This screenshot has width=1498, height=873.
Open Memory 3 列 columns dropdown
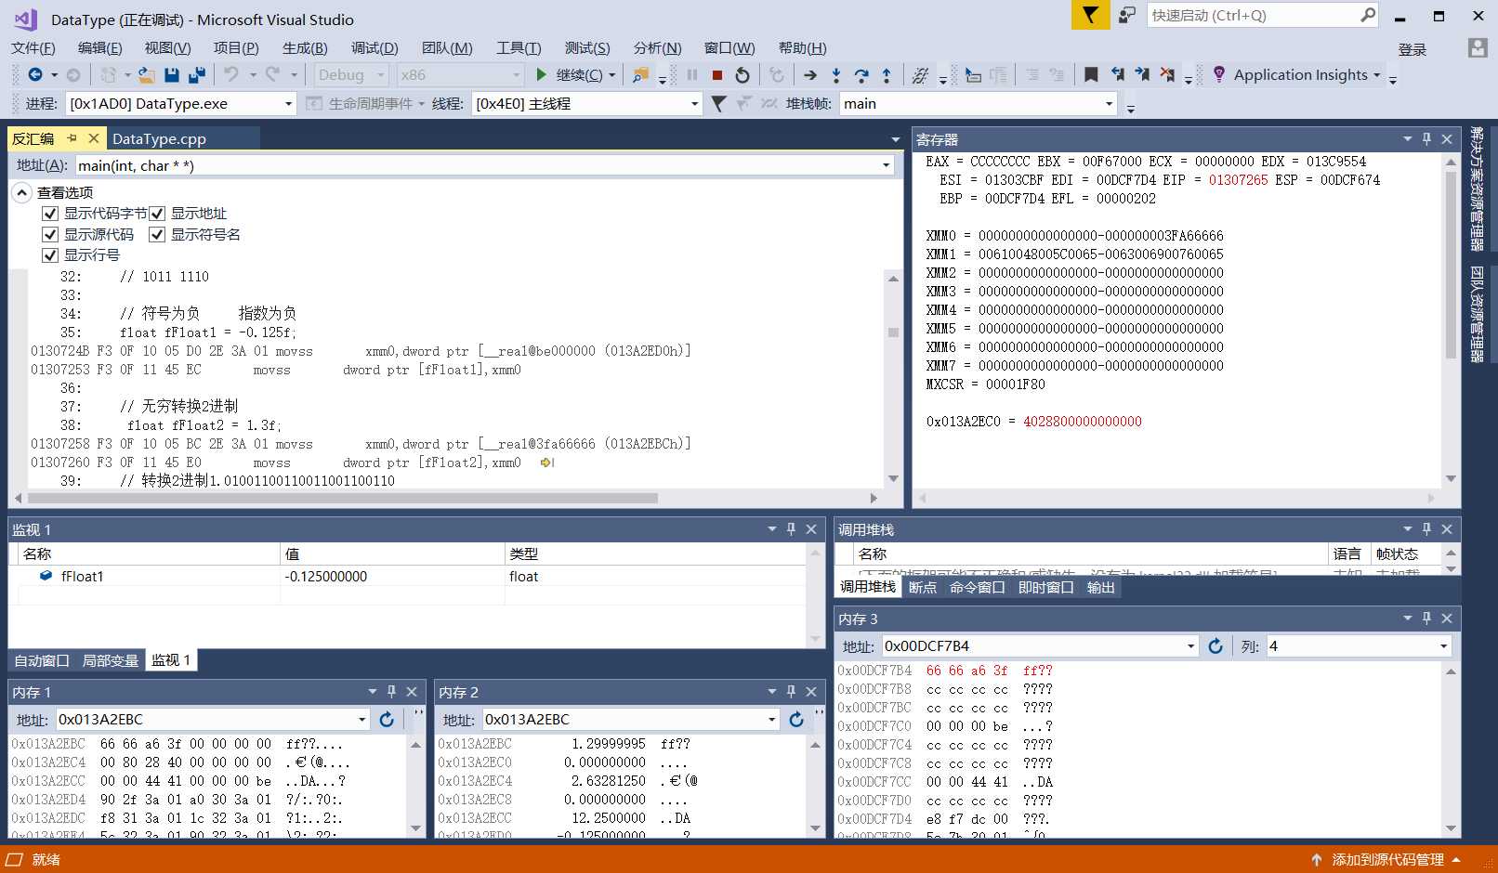pos(1443,646)
